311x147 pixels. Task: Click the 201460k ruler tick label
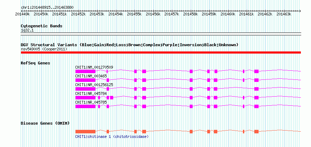tap(228, 14)
